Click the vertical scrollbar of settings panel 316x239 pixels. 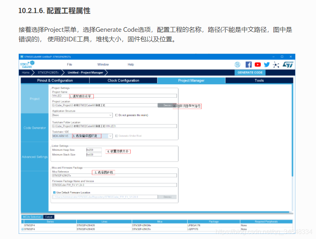point(292,131)
